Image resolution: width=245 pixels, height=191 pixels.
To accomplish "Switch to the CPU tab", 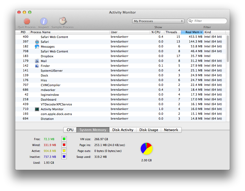I will coord(70,130).
